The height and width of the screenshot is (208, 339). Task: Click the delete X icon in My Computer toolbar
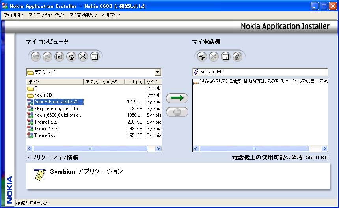[x=83, y=57]
